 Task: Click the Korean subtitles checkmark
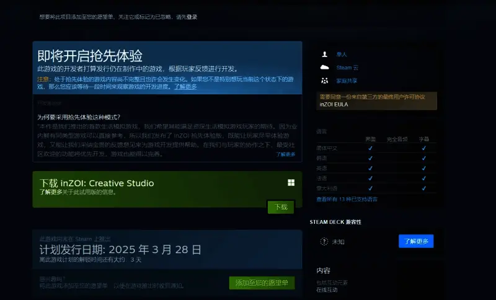click(424, 158)
